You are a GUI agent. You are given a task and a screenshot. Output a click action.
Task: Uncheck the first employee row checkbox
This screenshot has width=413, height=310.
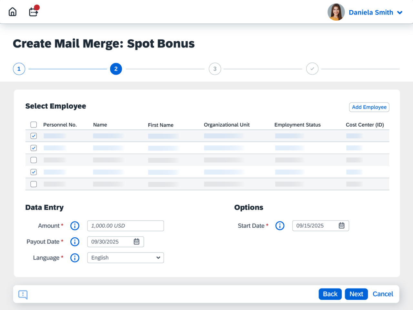[x=34, y=136]
